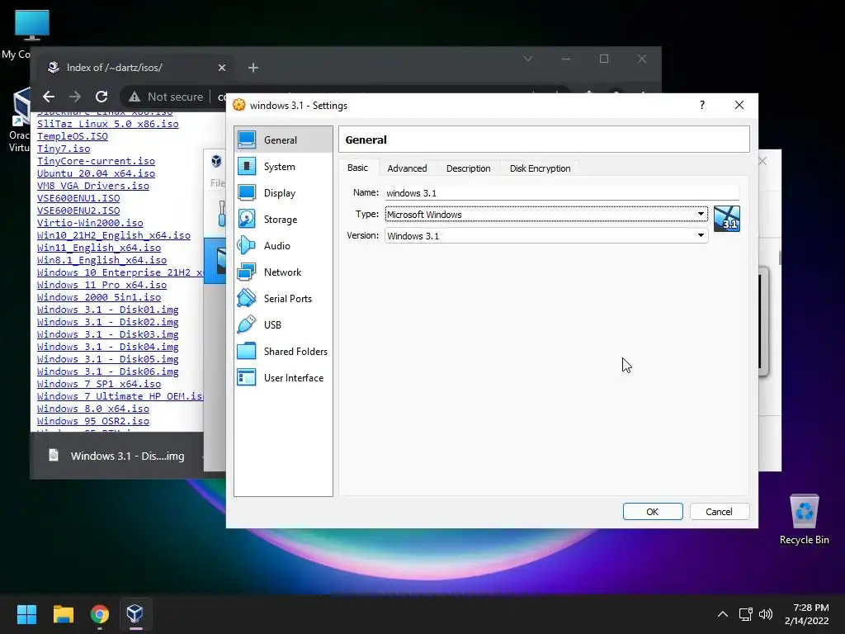Open the User Interface settings category
This screenshot has width=845, height=634.
[x=284, y=378]
